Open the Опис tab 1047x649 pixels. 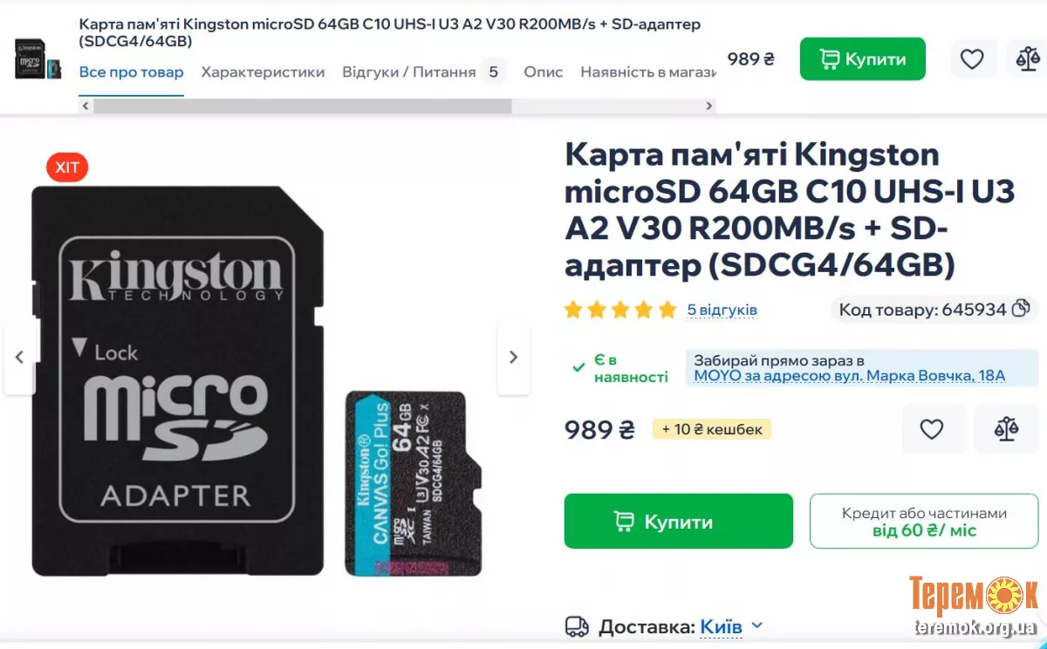pyautogui.click(x=544, y=72)
